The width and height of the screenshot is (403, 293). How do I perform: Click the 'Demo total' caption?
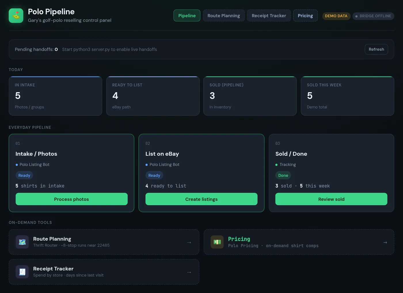(317, 107)
